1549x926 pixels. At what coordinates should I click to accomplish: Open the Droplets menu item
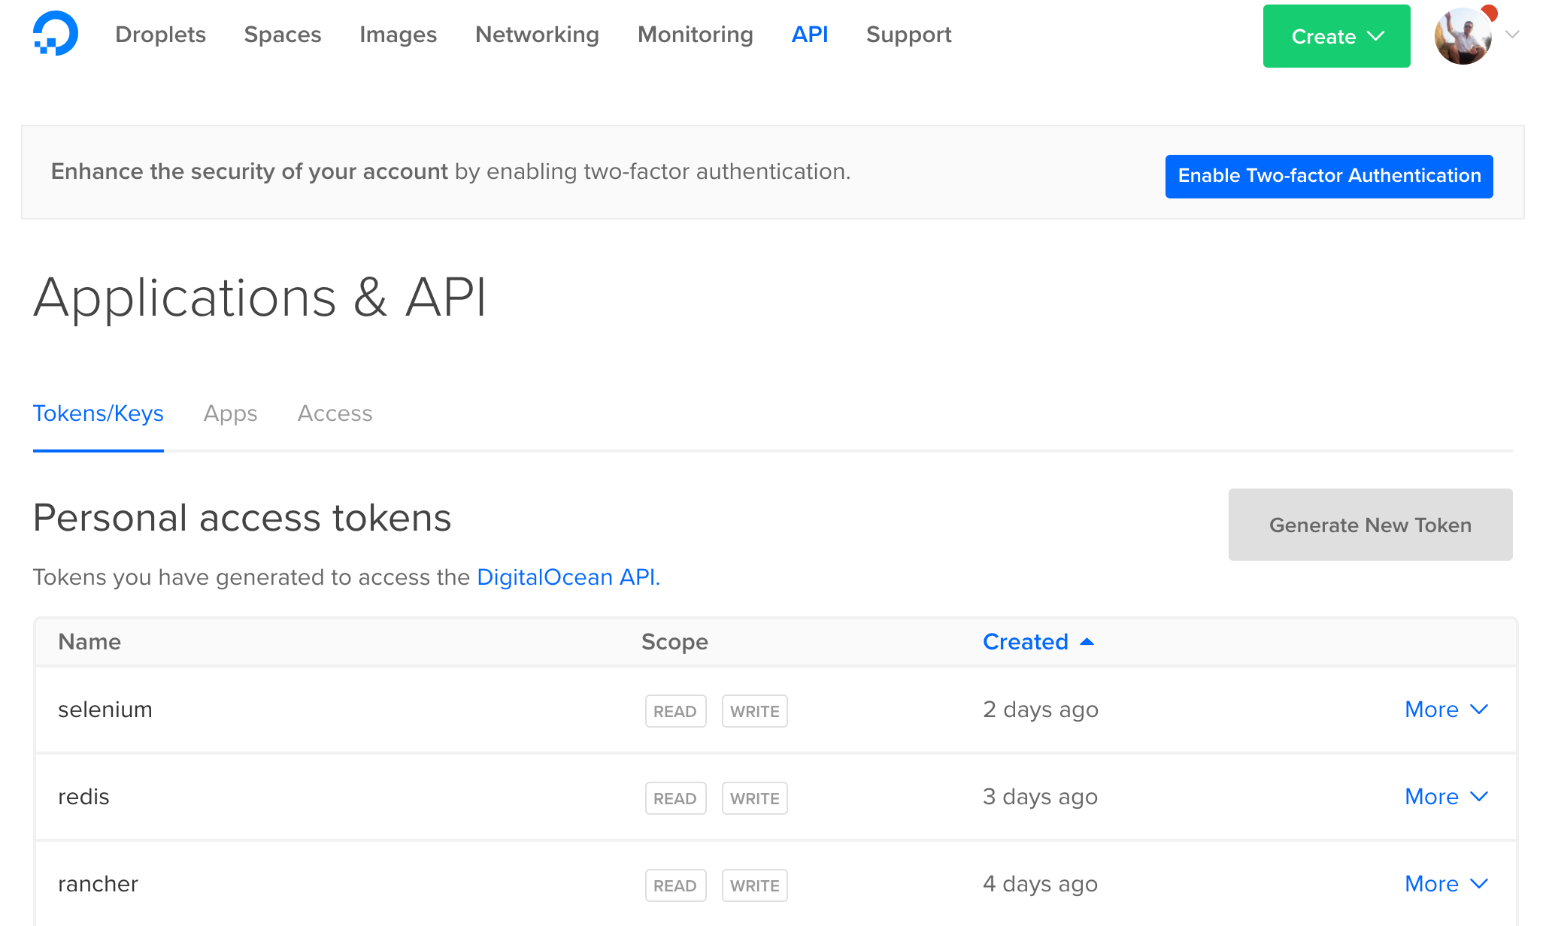point(160,35)
